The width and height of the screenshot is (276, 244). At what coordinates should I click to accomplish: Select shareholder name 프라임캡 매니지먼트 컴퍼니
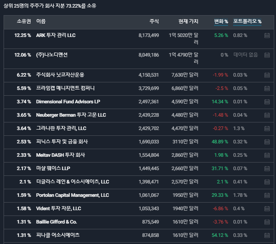point(65,88)
